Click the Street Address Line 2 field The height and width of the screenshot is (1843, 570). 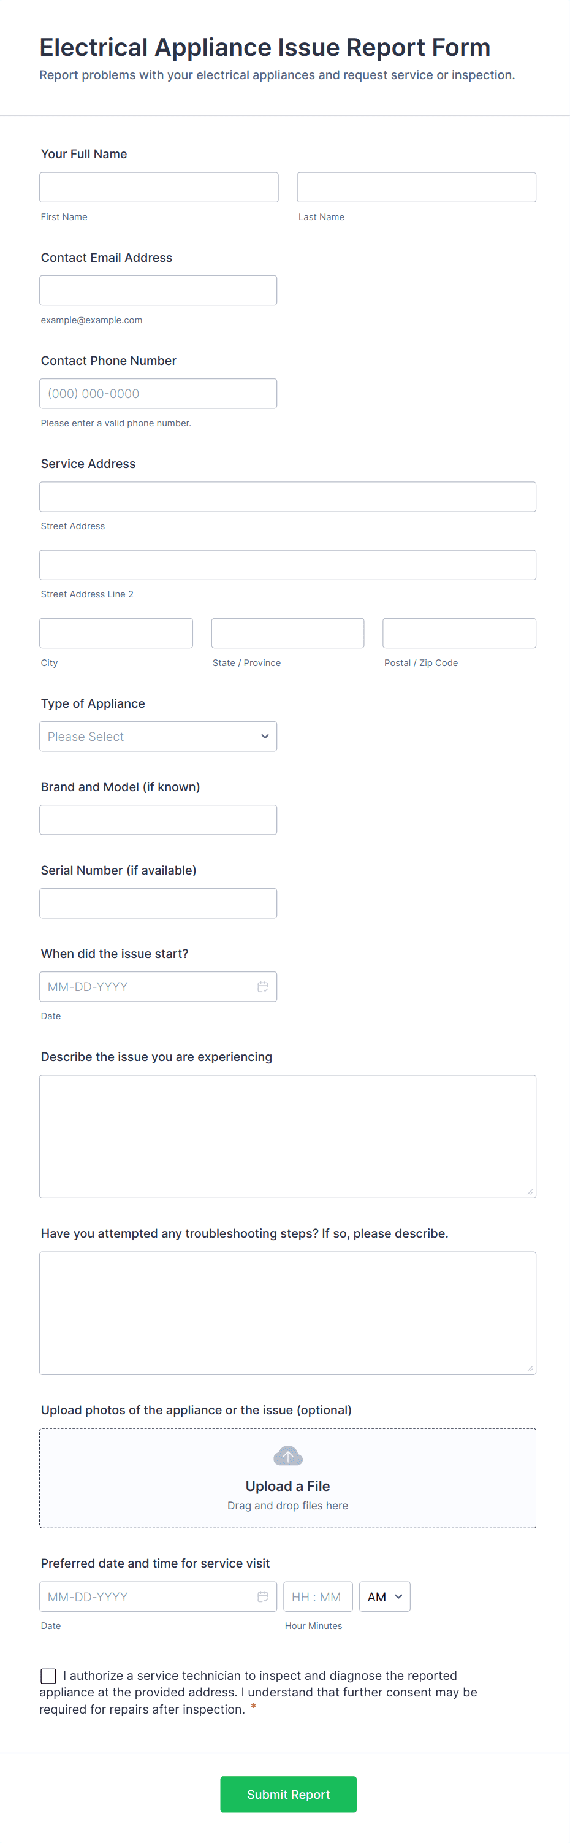tap(287, 565)
